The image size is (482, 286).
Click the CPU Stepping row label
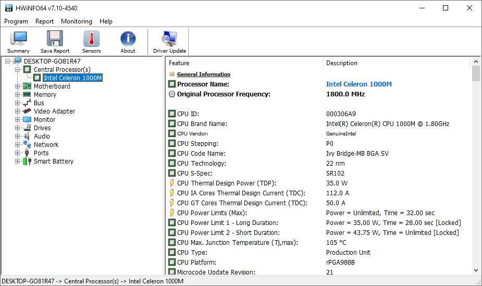tap(197, 143)
